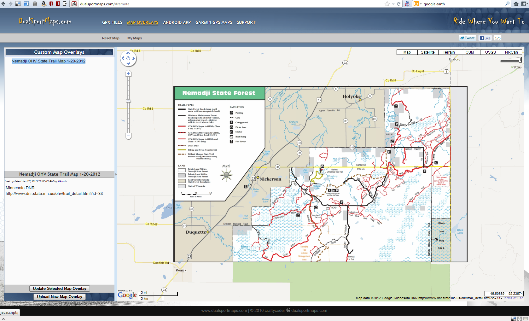The image size is (529, 321).
Task: Click the map zoom in plus button
Action: click(128, 74)
